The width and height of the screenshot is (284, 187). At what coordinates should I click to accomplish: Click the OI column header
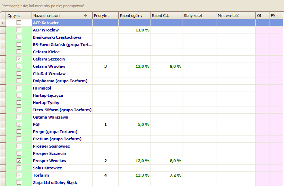click(262, 16)
